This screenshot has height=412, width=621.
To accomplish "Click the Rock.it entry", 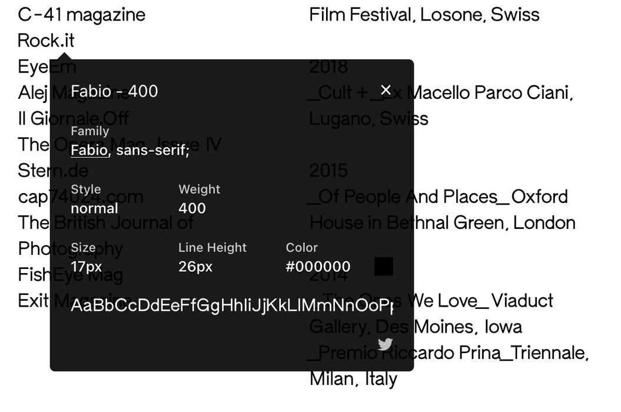I will pos(46,41).
